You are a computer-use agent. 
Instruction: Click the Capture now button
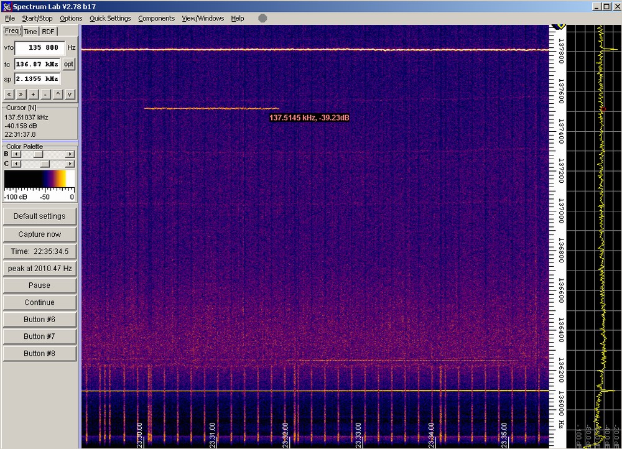coord(40,234)
